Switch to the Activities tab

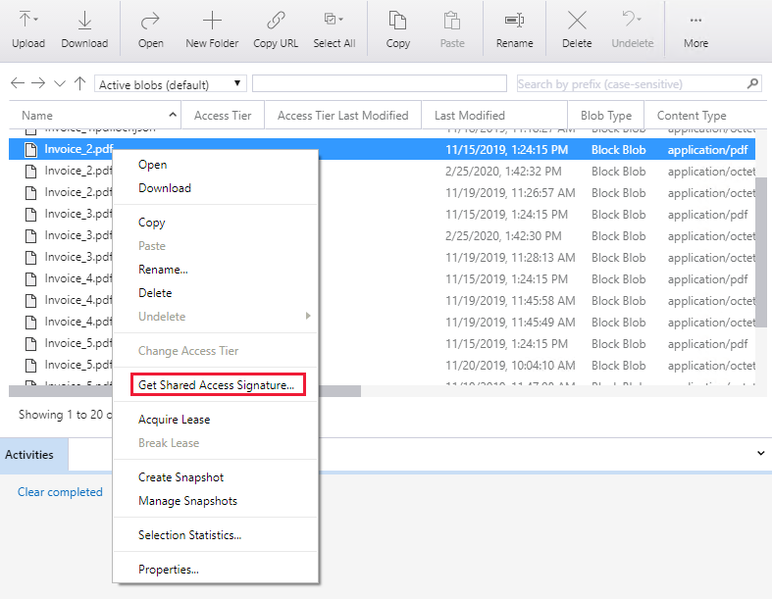point(29,455)
